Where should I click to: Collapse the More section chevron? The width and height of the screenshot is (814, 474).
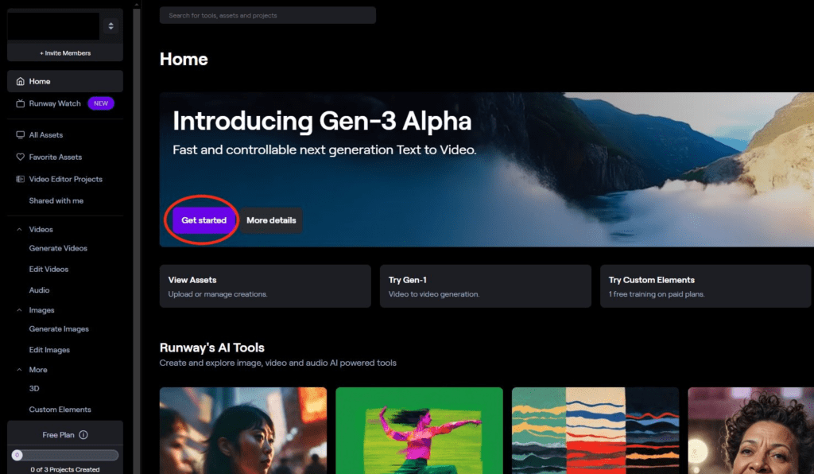pyautogui.click(x=19, y=370)
